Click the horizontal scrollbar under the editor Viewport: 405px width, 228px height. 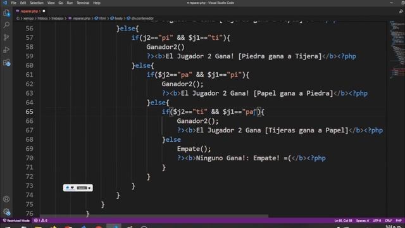click(x=154, y=216)
